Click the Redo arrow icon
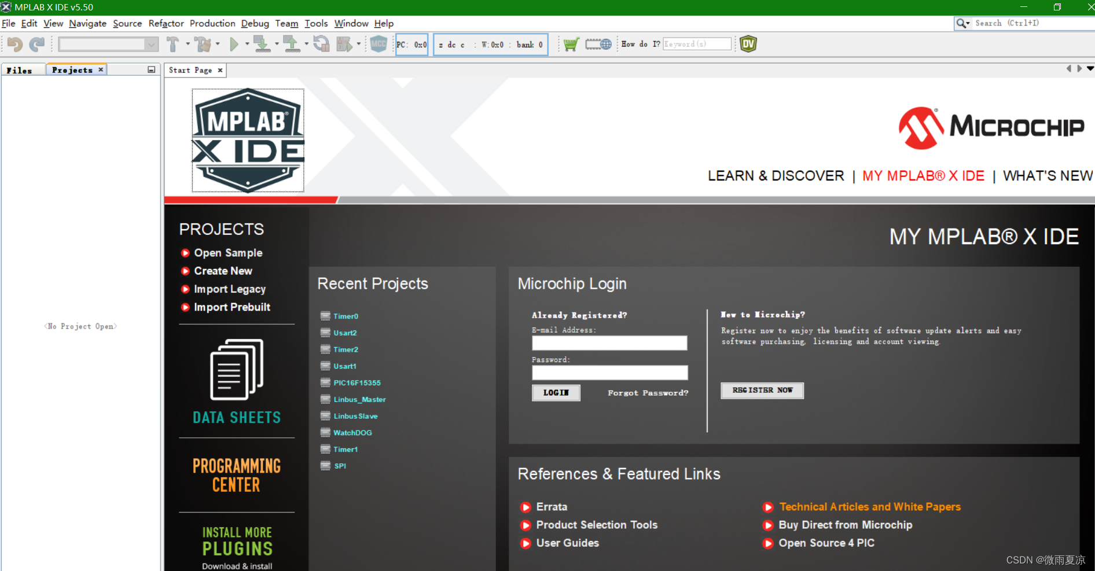This screenshot has height=571, width=1095. tap(37, 44)
